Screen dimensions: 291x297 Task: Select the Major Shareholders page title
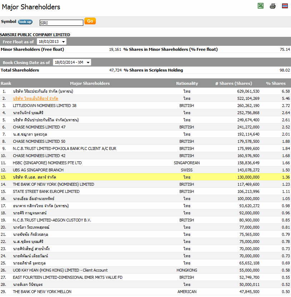click(x=31, y=7)
